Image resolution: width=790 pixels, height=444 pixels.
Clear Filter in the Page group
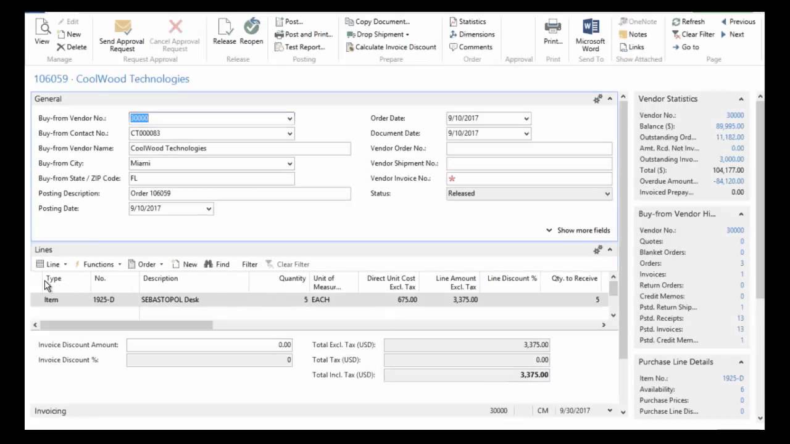coord(693,35)
